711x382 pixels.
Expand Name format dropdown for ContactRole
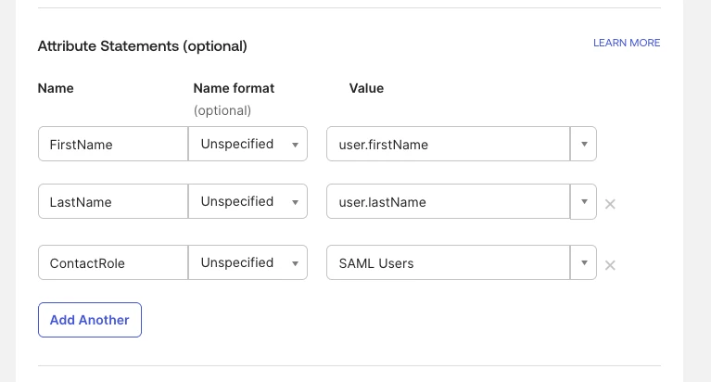(248, 263)
